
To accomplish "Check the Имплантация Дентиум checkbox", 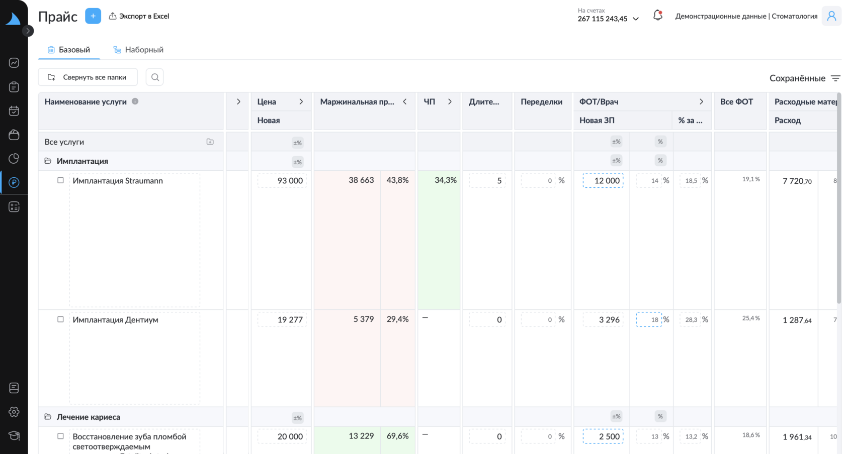I will [60, 319].
